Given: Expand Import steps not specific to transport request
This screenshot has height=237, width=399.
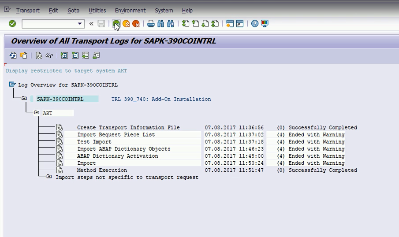Looking at the screenshot, I should click(x=49, y=177).
